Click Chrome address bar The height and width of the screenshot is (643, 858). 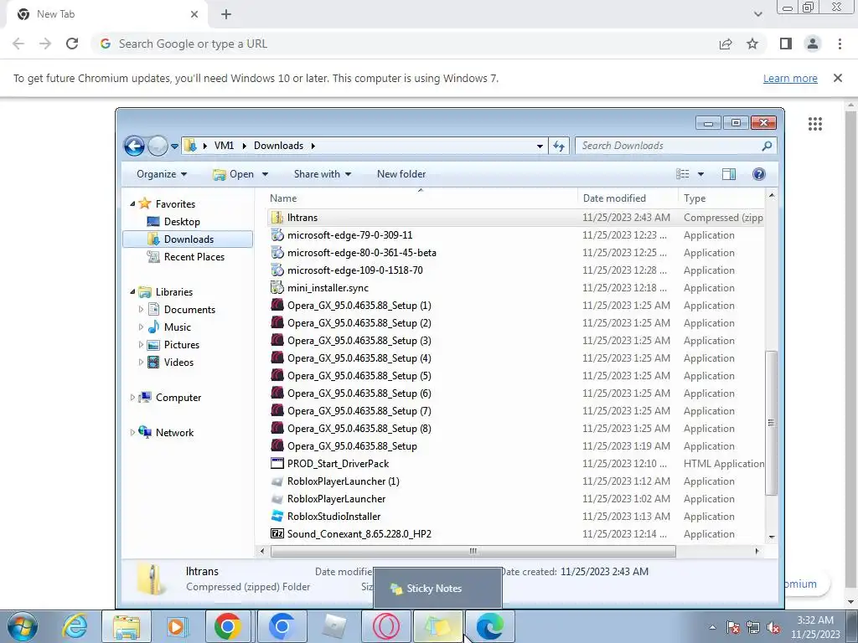point(405,44)
